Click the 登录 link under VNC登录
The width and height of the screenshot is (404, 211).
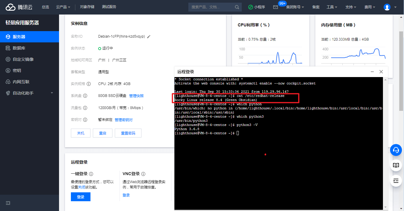126,195
